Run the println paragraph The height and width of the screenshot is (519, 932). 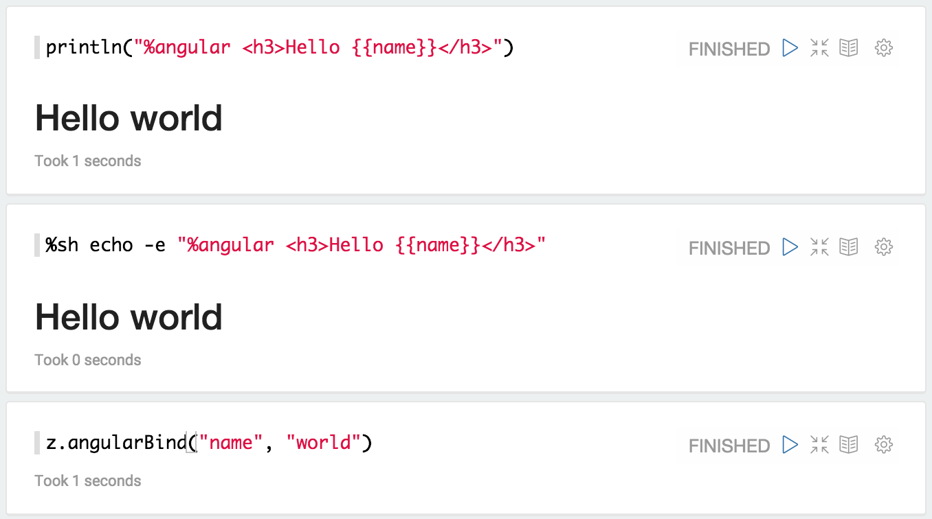tap(790, 48)
